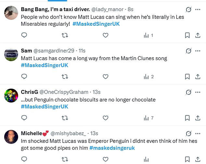
Task: Expand three-dot menu on Michelle's tweet
Action: [x=198, y=133]
